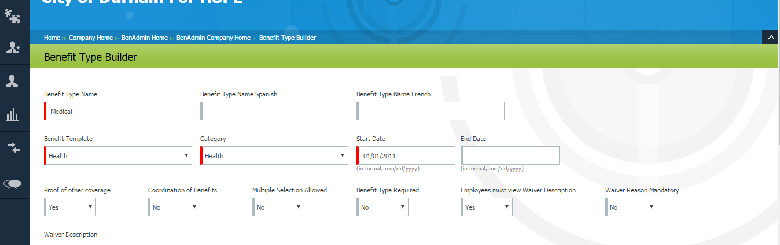Click the Benefit Type Name field
The width and height of the screenshot is (780, 245).
[119, 111]
